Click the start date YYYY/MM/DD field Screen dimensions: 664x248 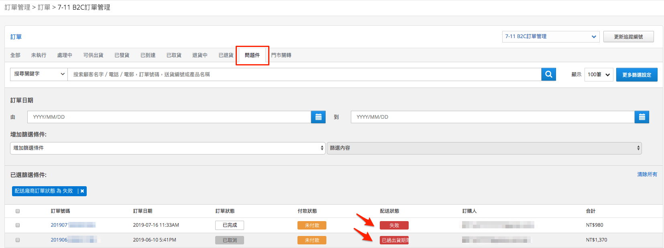coord(169,117)
